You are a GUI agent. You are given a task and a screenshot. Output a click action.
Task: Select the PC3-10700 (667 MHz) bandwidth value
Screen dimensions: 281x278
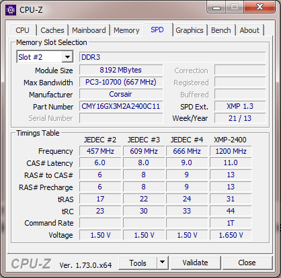pyautogui.click(x=121, y=82)
